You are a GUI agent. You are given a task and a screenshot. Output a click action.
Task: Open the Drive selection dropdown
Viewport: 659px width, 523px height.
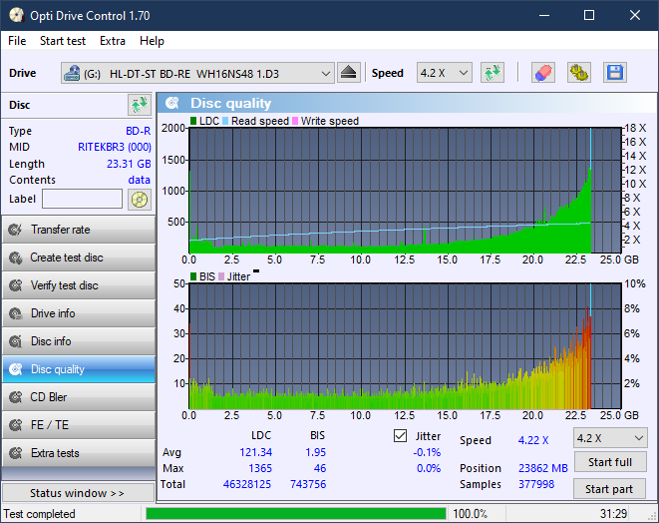197,73
